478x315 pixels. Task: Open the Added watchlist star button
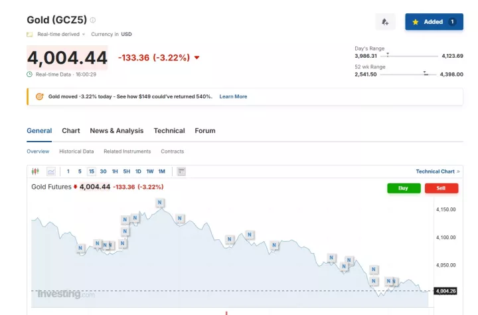pyautogui.click(x=434, y=22)
